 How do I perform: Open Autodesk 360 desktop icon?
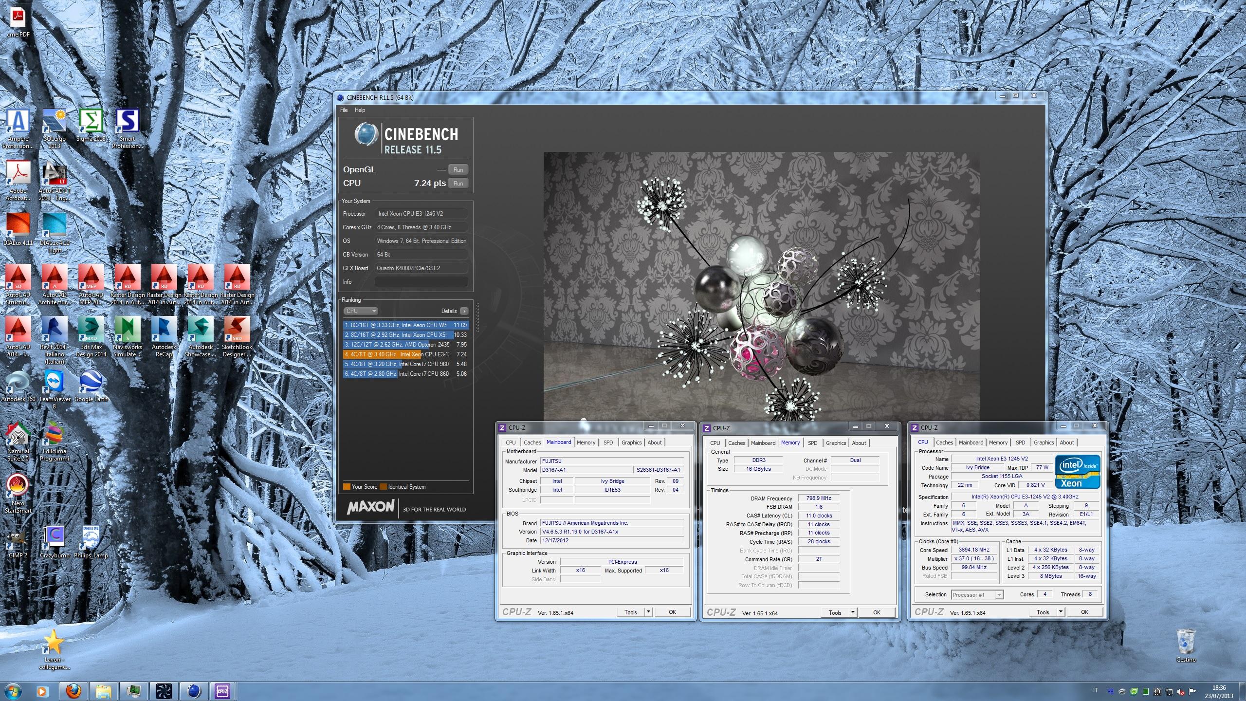pyautogui.click(x=18, y=386)
